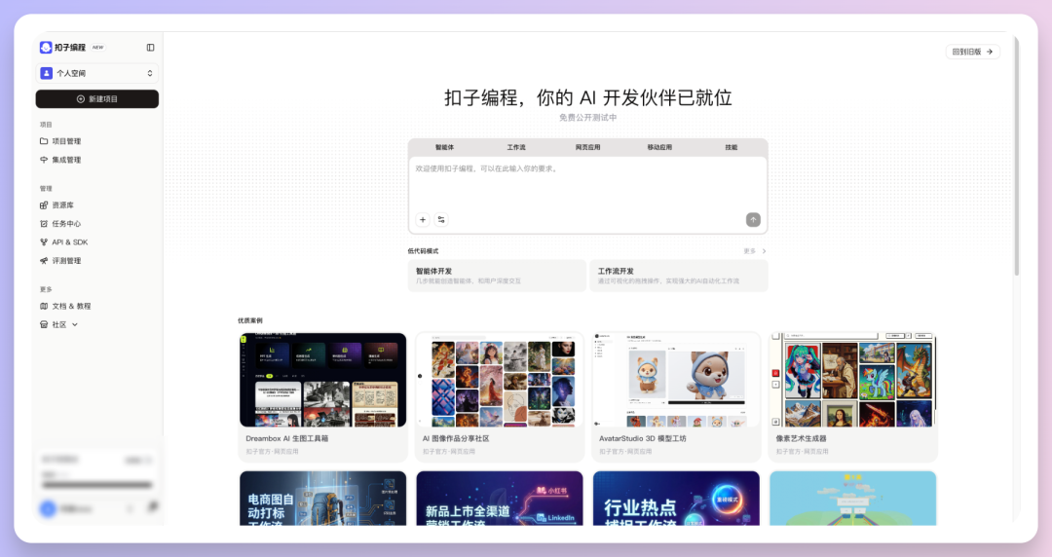Expand 更多 next to 低代码模式
The image size is (1052, 557).
(x=755, y=251)
